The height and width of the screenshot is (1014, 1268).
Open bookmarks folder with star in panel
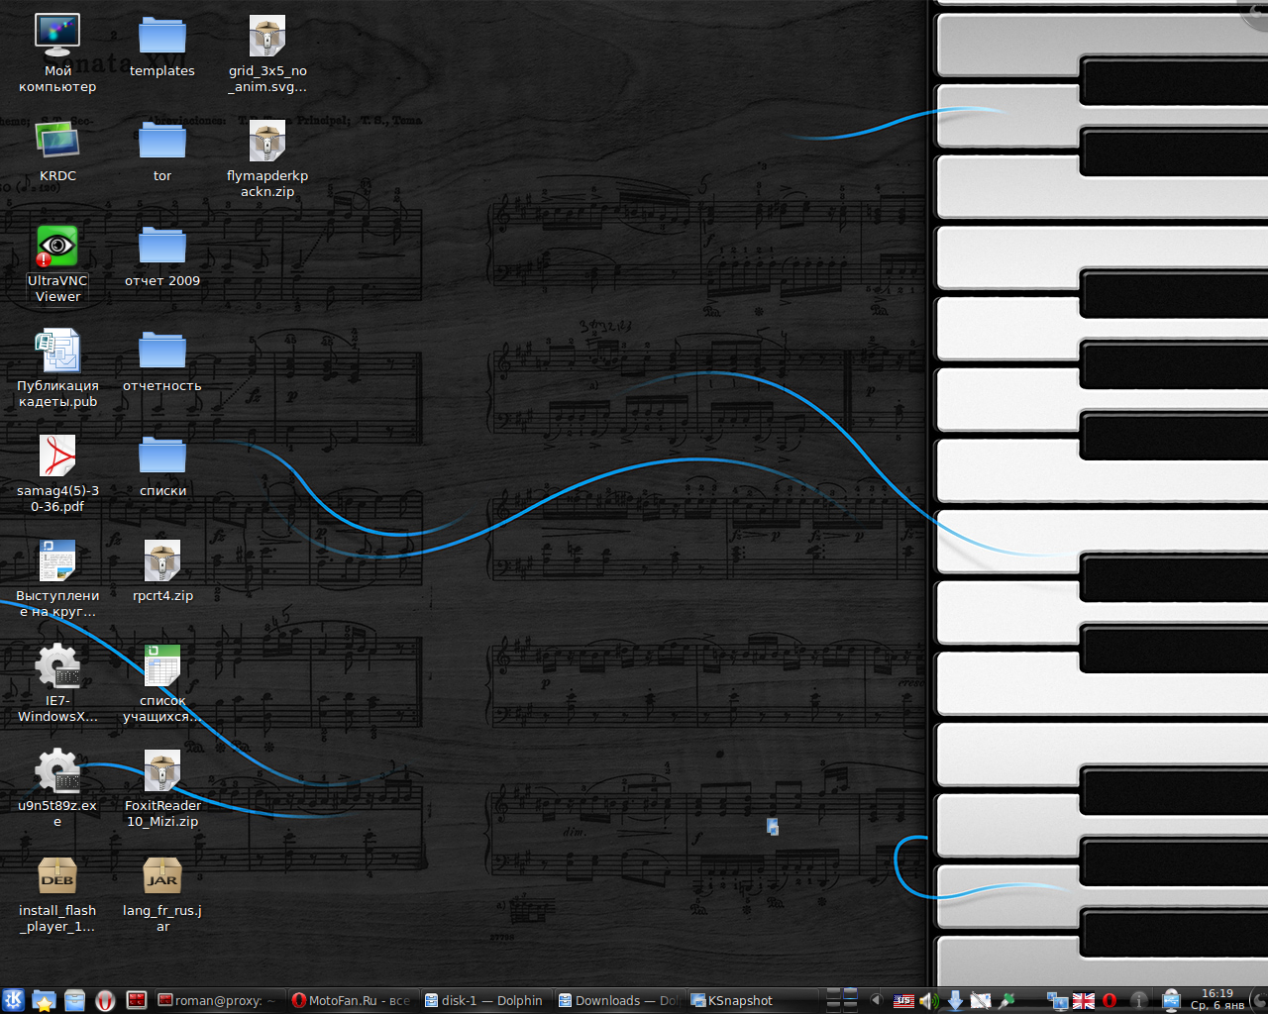(x=45, y=1000)
